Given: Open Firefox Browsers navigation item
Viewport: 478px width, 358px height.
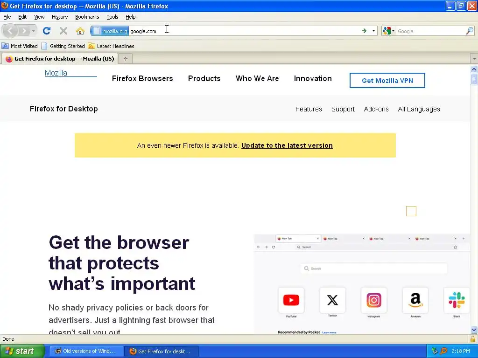Looking at the screenshot, I should [142, 78].
